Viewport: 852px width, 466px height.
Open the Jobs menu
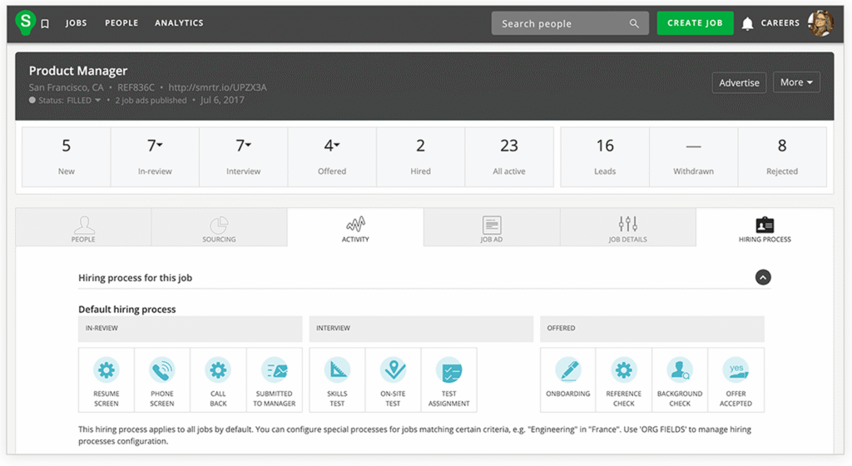tap(76, 22)
